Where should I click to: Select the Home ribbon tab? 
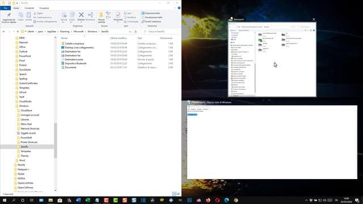[x=16, y=8]
